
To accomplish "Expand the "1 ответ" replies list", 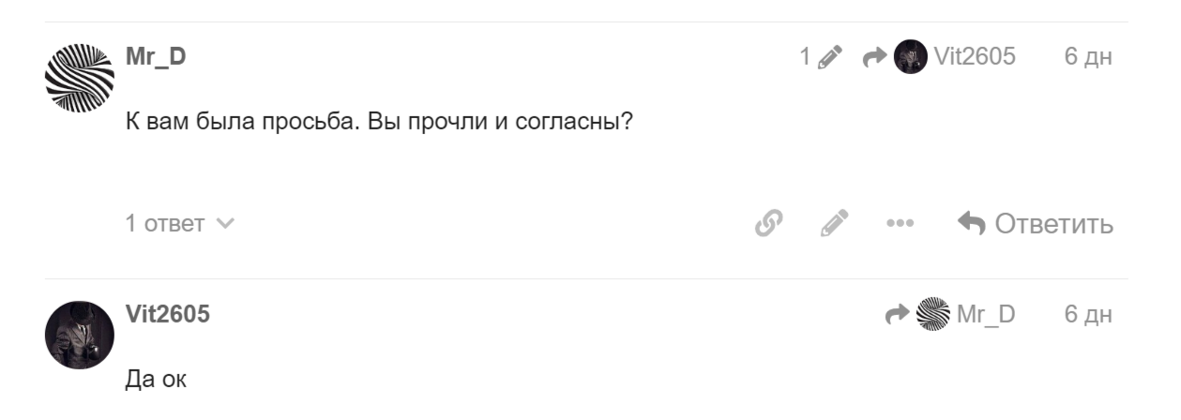I will pos(169,225).
